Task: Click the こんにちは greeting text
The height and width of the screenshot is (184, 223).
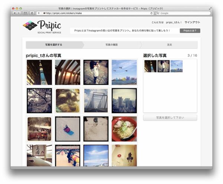Action: pyautogui.click(x=158, y=22)
